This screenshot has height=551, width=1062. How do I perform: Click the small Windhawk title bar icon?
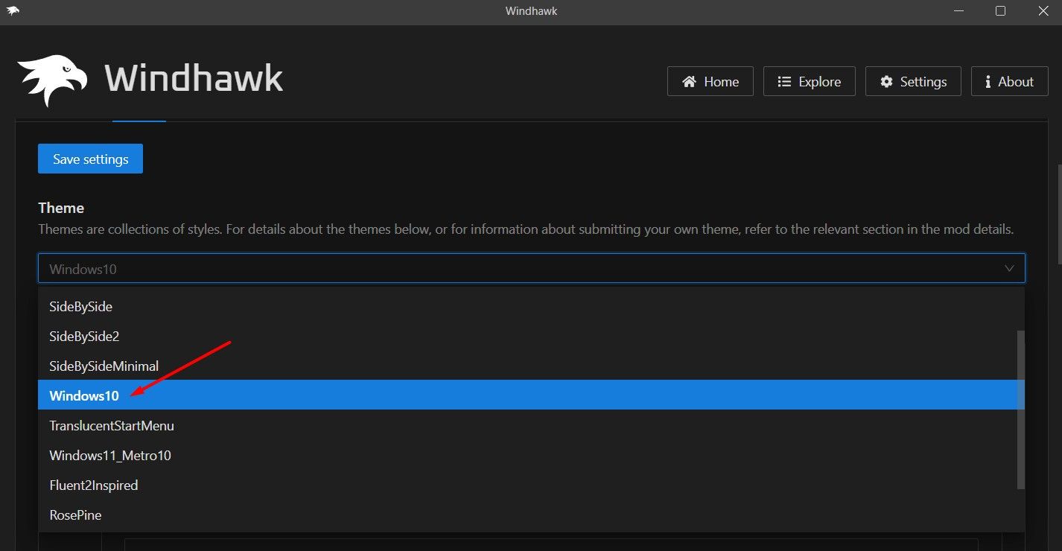13,11
